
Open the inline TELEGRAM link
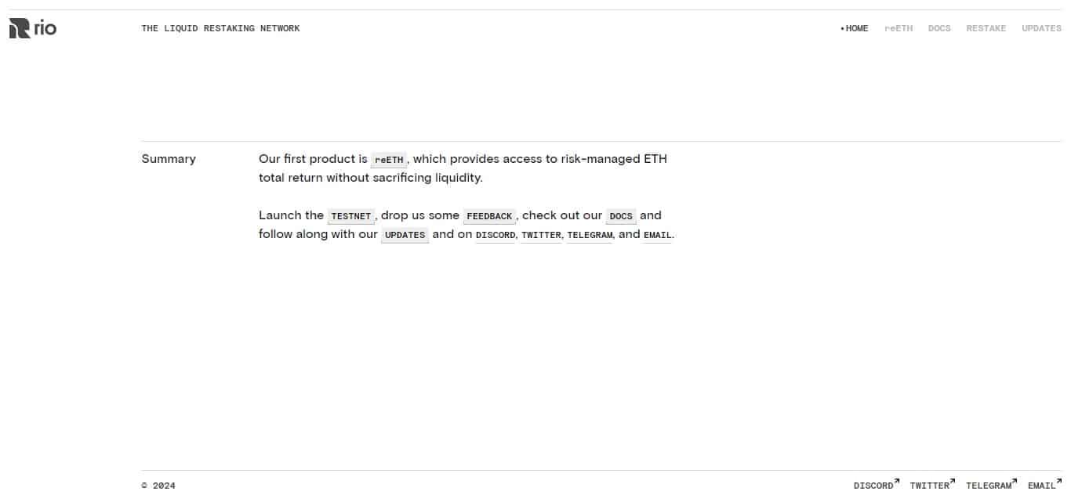pos(590,235)
